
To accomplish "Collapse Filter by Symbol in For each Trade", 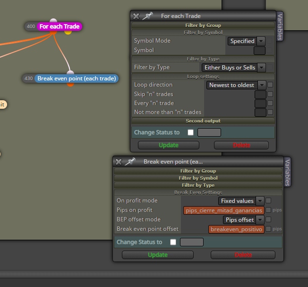I will pyautogui.click(x=203, y=33).
